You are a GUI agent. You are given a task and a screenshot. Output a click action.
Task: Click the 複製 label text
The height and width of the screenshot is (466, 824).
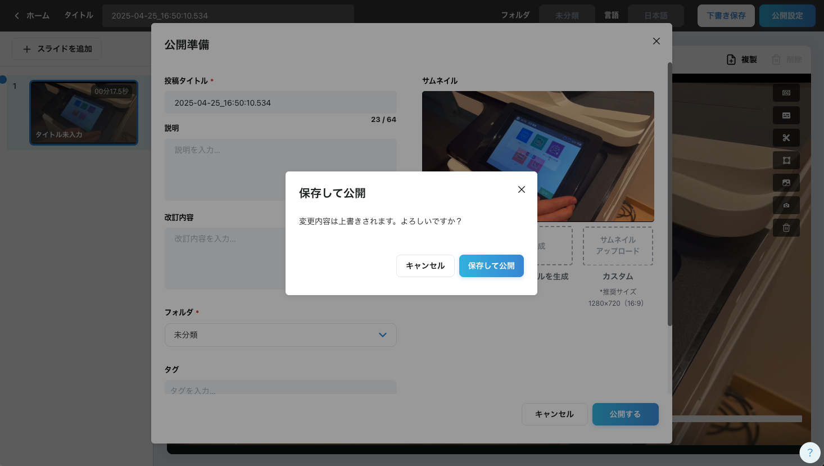point(749,60)
